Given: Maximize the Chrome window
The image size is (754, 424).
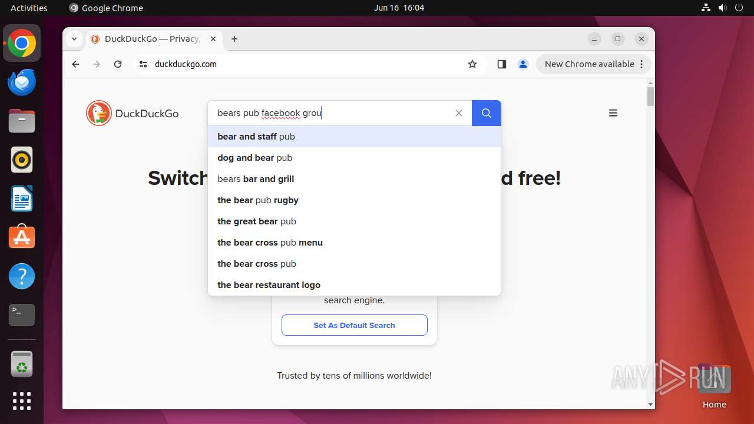Looking at the screenshot, I should pyautogui.click(x=618, y=39).
